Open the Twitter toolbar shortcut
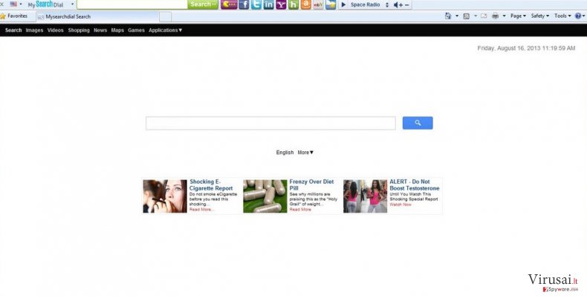 (256, 4)
